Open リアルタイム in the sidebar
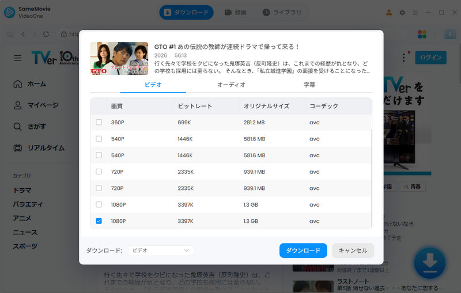The height and width of the screenshot is (293, 461). 39,148
